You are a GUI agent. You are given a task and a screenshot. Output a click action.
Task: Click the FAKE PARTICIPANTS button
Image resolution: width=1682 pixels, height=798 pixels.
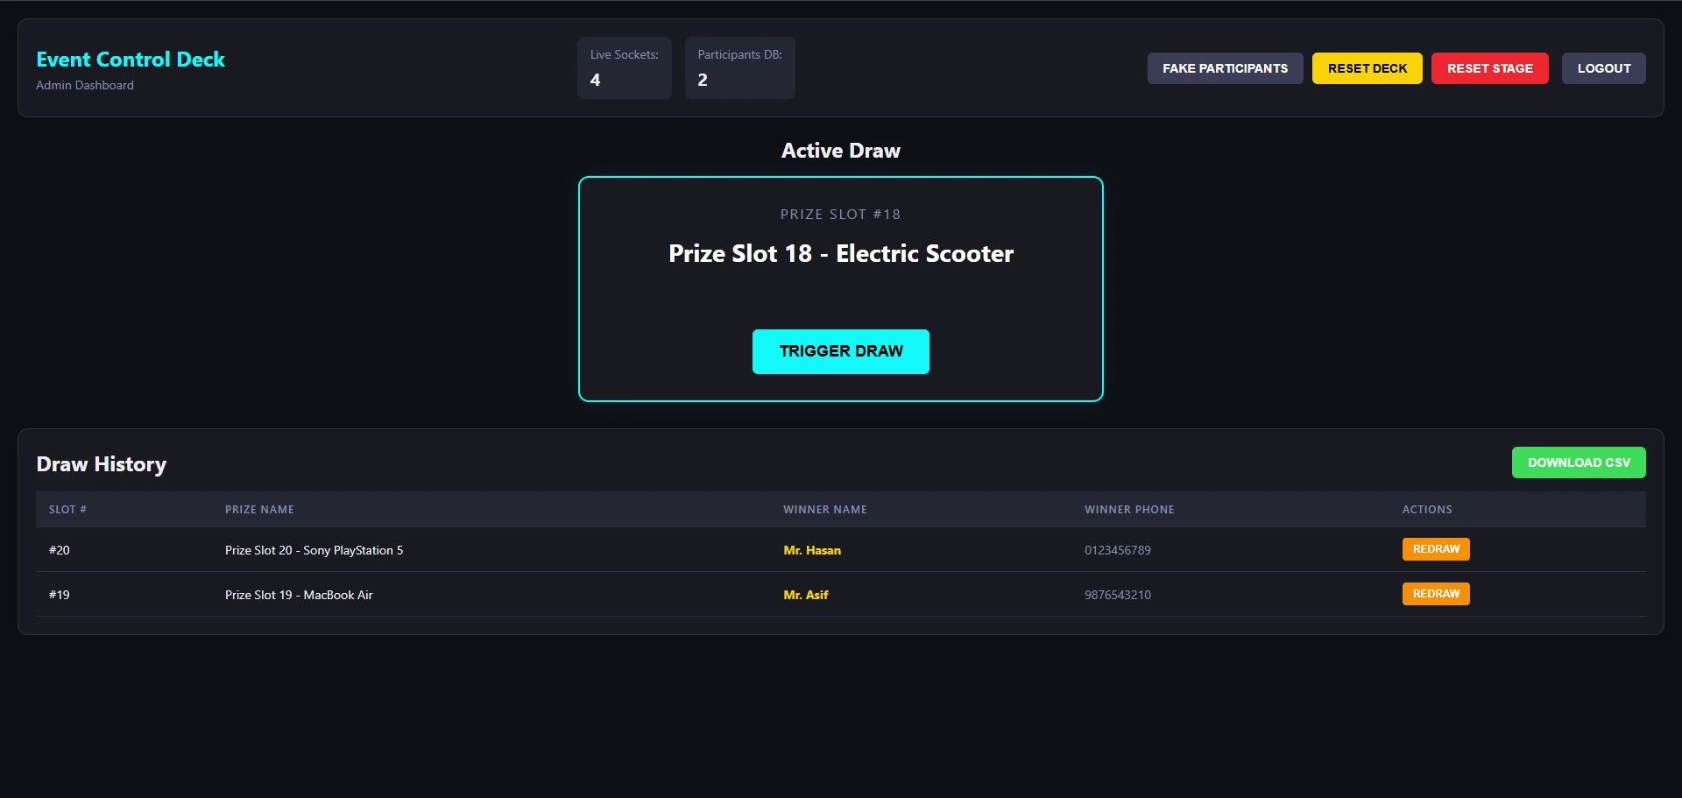pyautogui.click(x=1225, y=68)
